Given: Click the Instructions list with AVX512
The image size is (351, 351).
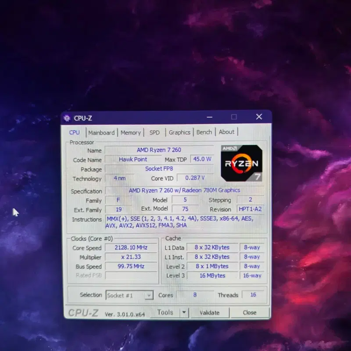Looking at the screenshot, I should click(185, 222).
